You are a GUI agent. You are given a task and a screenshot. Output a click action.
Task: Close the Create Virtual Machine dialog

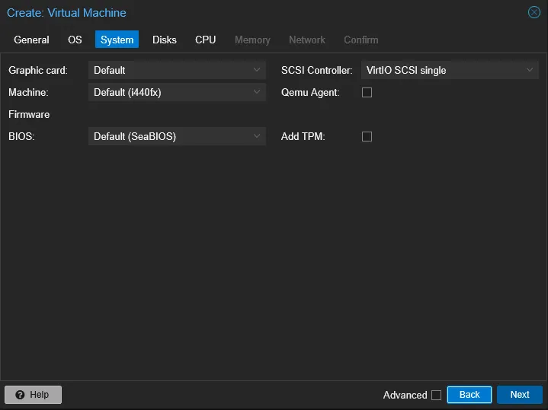click(534, 12)
